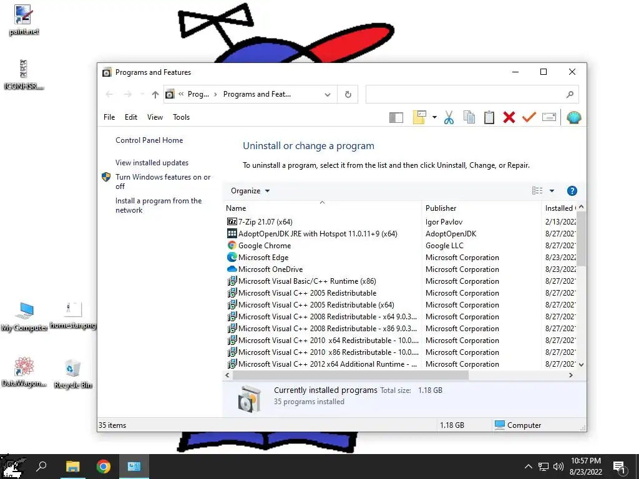Click the Recycle Bin desktop icon
Image resolution: width=639 pixels, height=479 pixels.
click(x=73, y=374)
